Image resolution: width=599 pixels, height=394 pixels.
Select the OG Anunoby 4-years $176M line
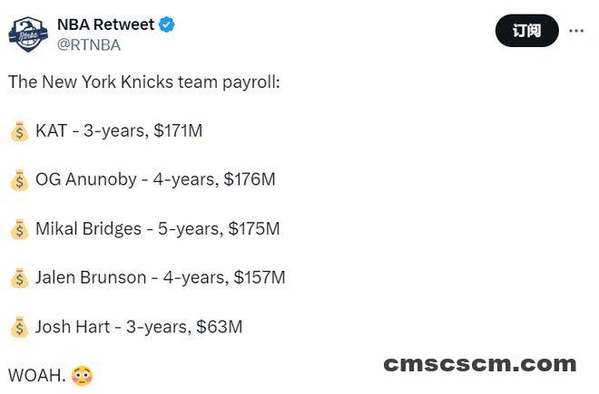pos(155,179)
